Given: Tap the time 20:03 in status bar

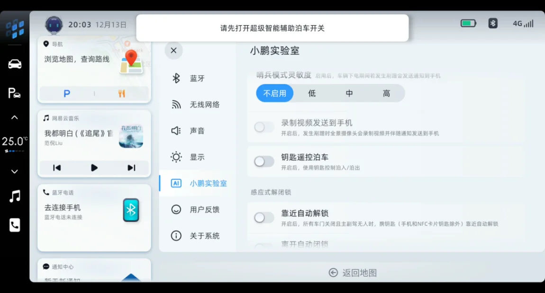Looking at the screenshot, I should click(x=80, y=25).
